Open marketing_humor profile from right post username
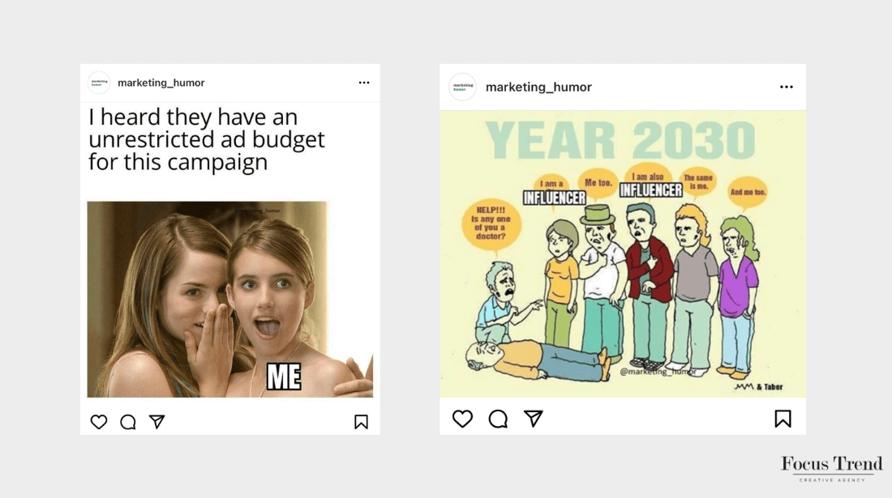Screen dimensions: 892x498 pyautogui.click(x=538, y=87)
